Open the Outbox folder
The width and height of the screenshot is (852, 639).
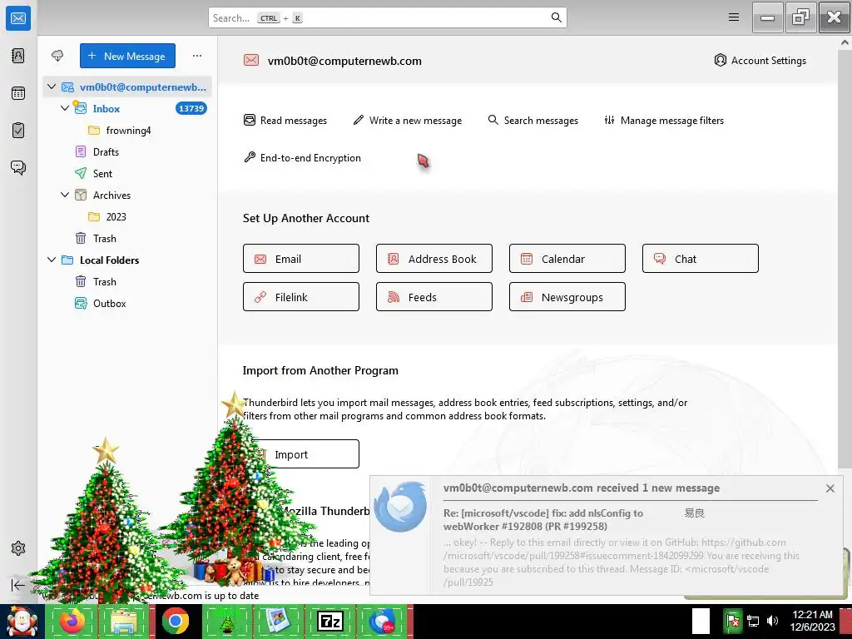109,304
